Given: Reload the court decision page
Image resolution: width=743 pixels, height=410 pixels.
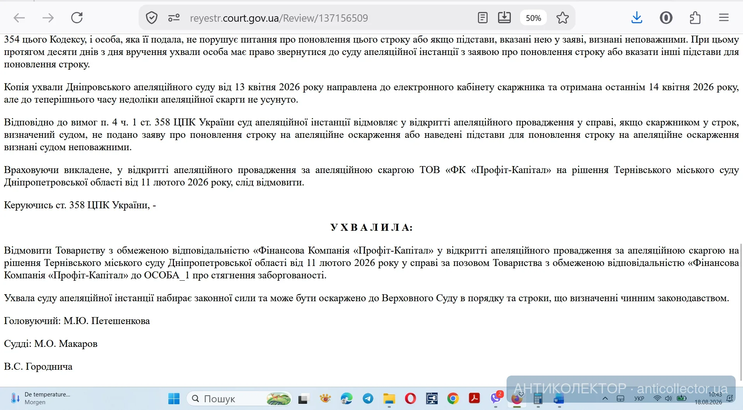Looking at the screenshot, I should click(77, 18).
